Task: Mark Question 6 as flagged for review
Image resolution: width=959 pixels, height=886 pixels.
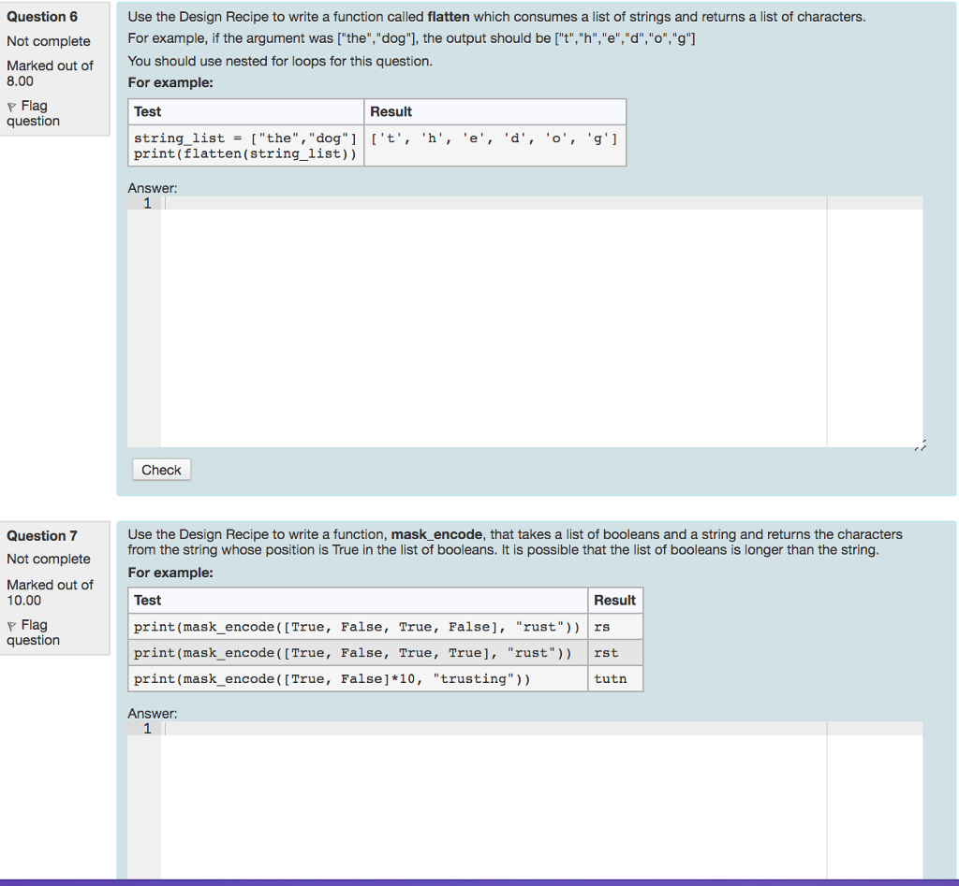Action: coord(31,114)
